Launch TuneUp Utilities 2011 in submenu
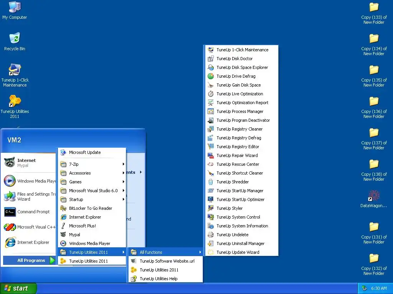 (x=166, y=270)
